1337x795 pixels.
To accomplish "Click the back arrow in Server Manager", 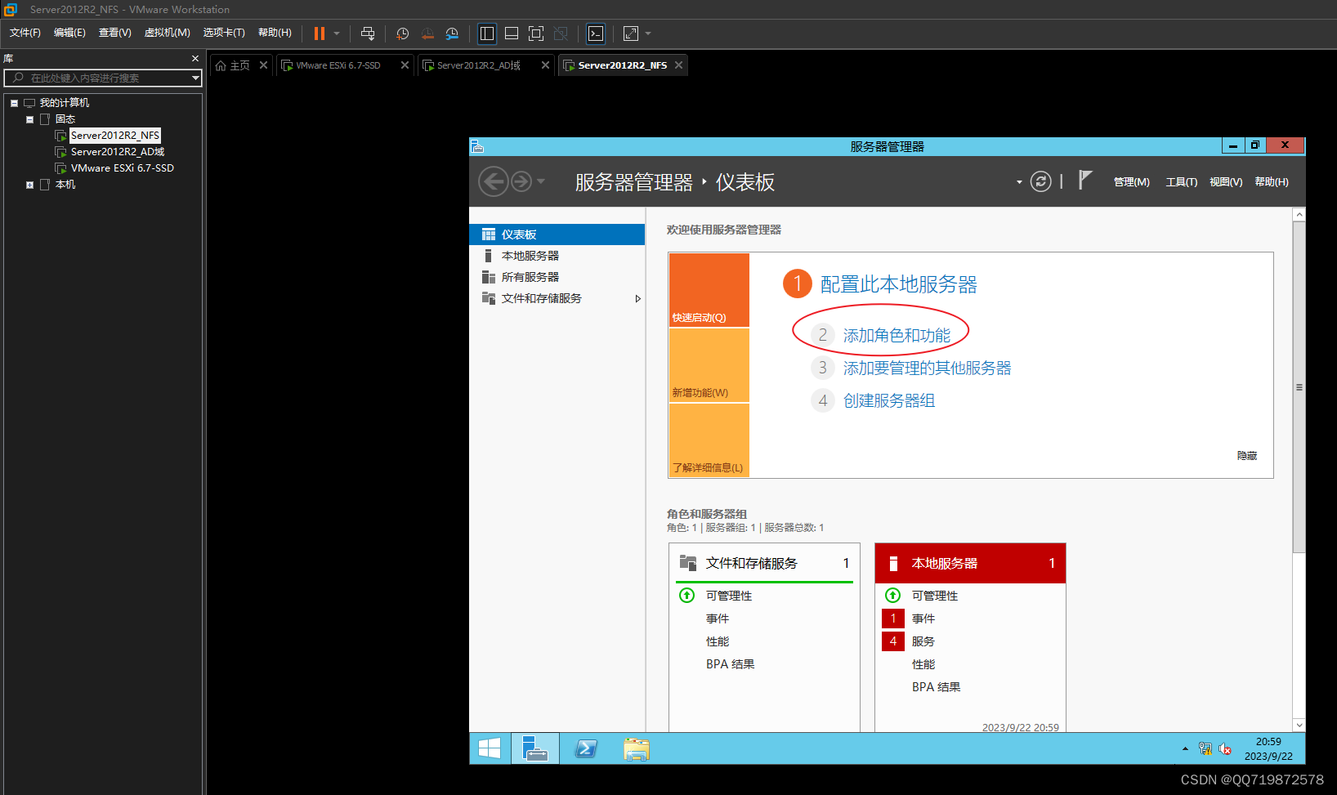I will tap(494, 181).
